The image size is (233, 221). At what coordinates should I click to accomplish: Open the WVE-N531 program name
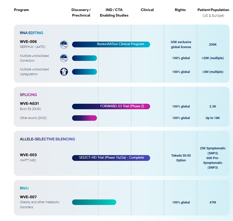pyautogui.click(x=29, y=103)
